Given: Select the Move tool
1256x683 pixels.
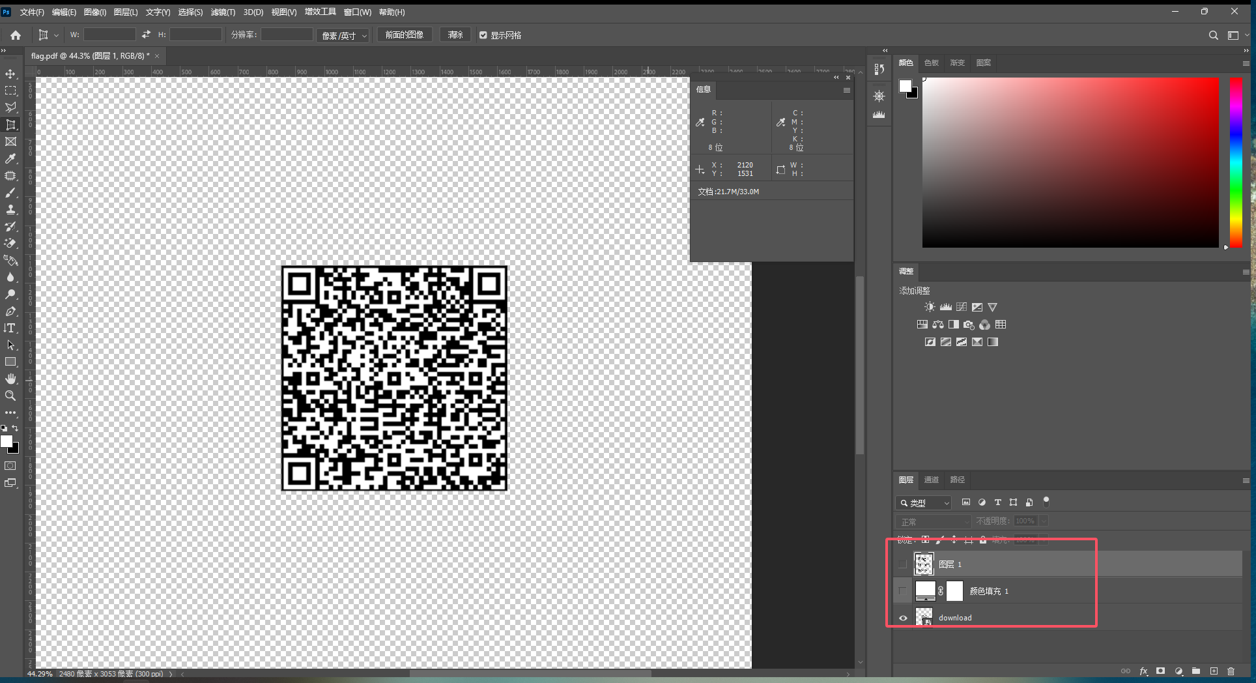Looking at the screenshot, I should [10, 74].
